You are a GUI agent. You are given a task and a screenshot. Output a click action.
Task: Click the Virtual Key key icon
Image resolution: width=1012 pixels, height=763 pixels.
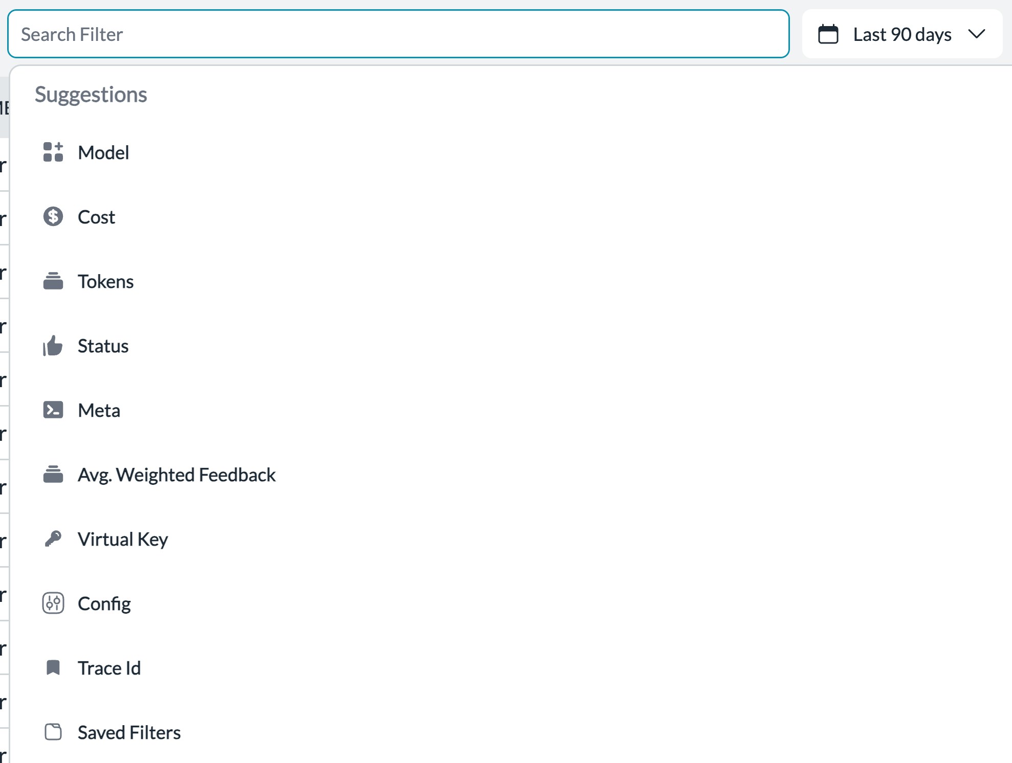[53, 539]
